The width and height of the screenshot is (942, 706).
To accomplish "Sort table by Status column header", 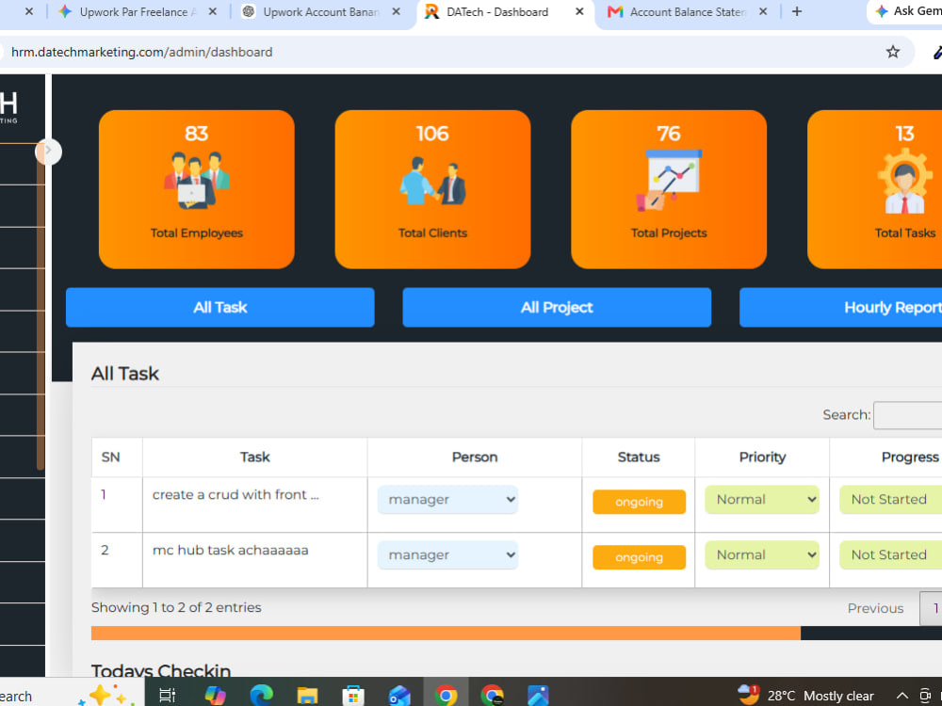I will [639, 457].
